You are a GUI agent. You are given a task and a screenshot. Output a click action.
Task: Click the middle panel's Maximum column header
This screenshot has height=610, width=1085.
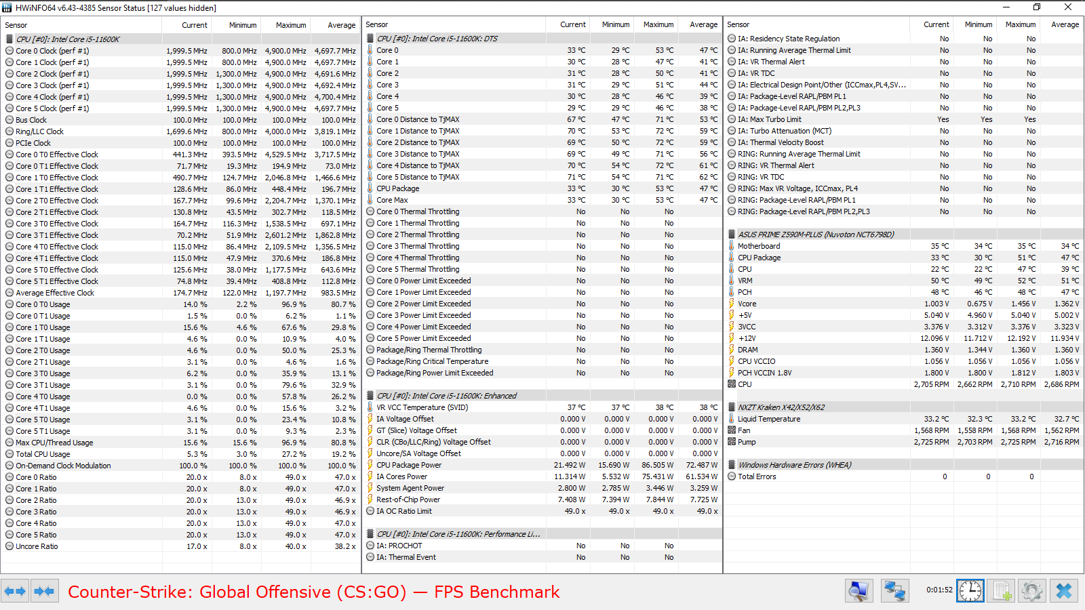click(656, 24)
